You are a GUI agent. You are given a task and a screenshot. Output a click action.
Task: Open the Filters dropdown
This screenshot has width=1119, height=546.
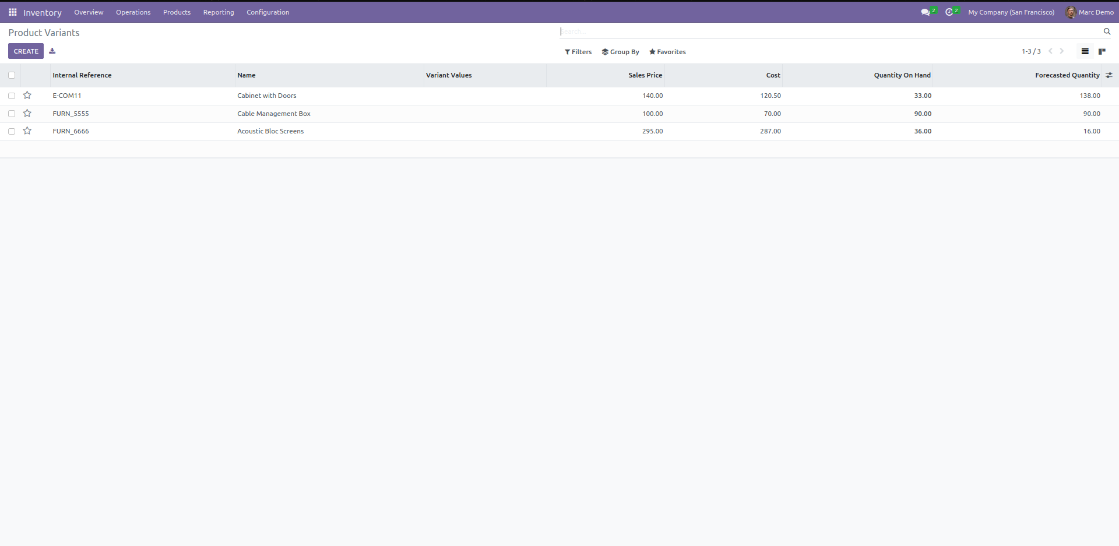click(x=578, y=52)
